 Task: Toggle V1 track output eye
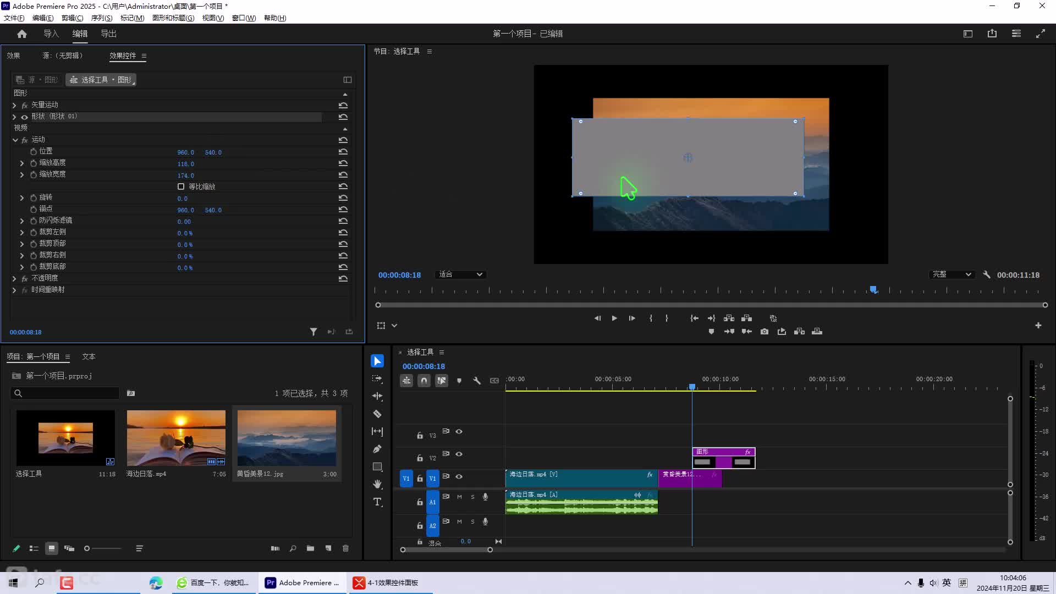(x=459, y=477)
